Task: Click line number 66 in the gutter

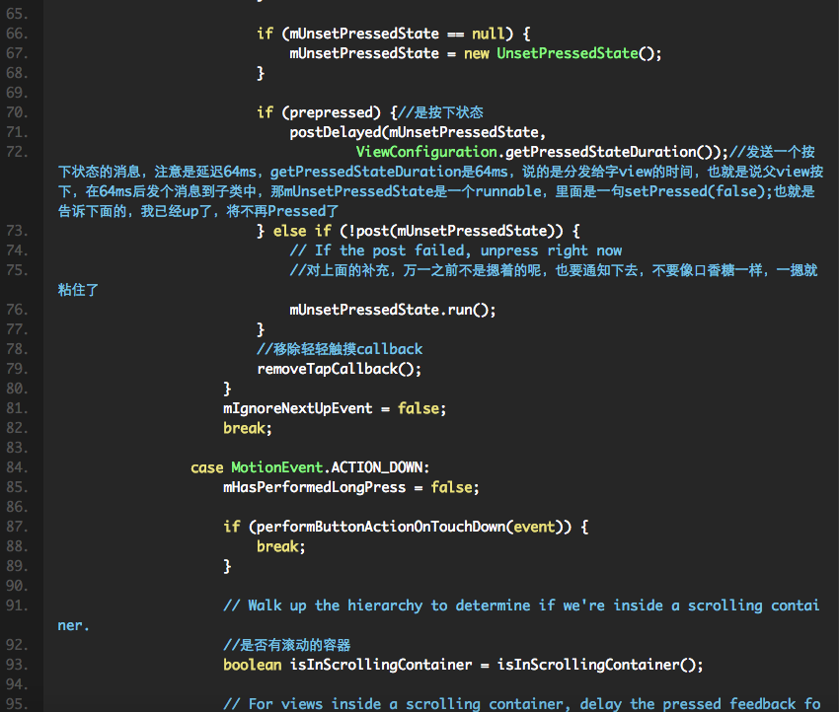Action: (17, 34)
